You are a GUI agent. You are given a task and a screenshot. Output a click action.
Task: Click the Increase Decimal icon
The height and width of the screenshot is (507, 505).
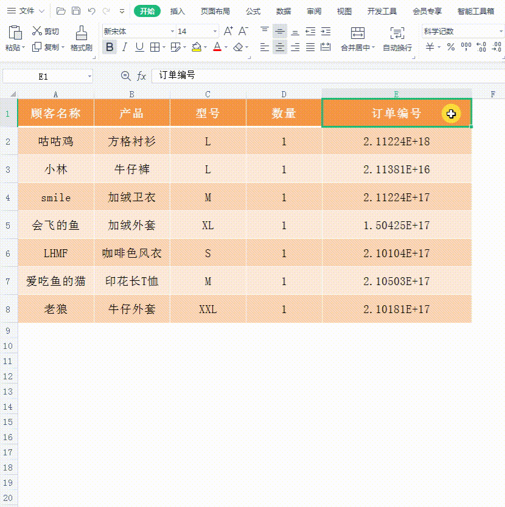coord(481,46)
